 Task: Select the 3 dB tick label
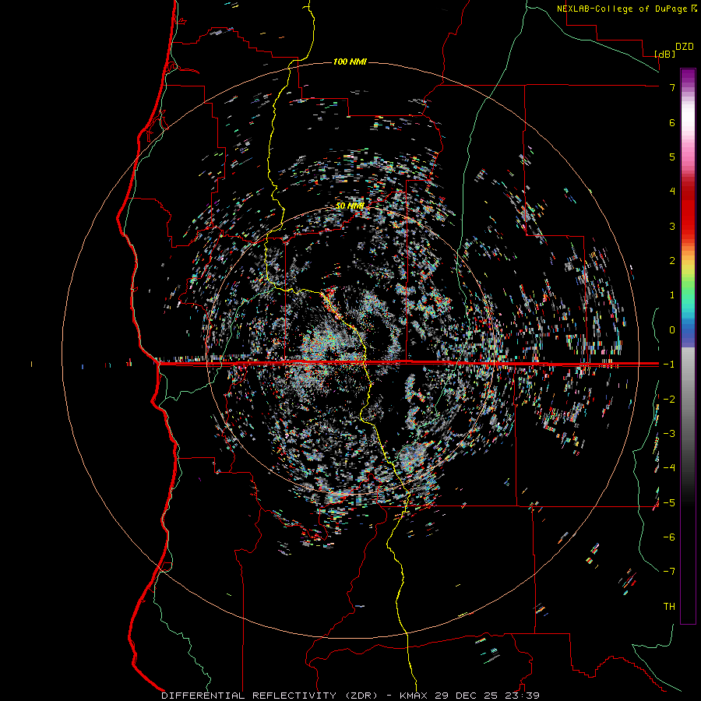pos(672,226)
